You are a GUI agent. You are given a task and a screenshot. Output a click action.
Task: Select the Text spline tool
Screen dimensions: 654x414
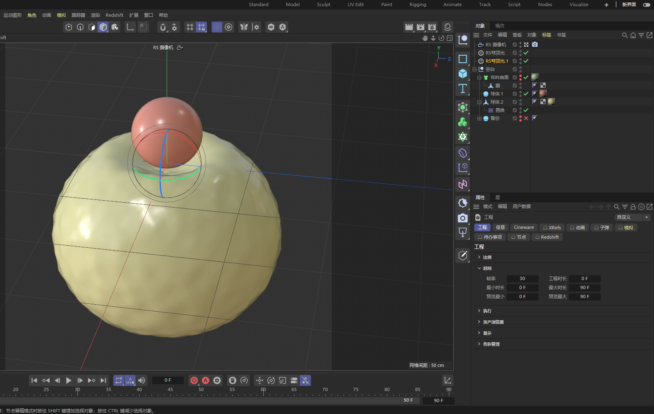tap(463, 88)
